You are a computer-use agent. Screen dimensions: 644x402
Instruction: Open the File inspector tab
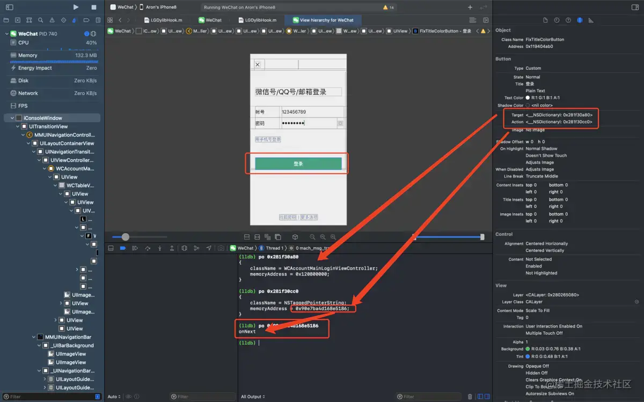[545, 20]
